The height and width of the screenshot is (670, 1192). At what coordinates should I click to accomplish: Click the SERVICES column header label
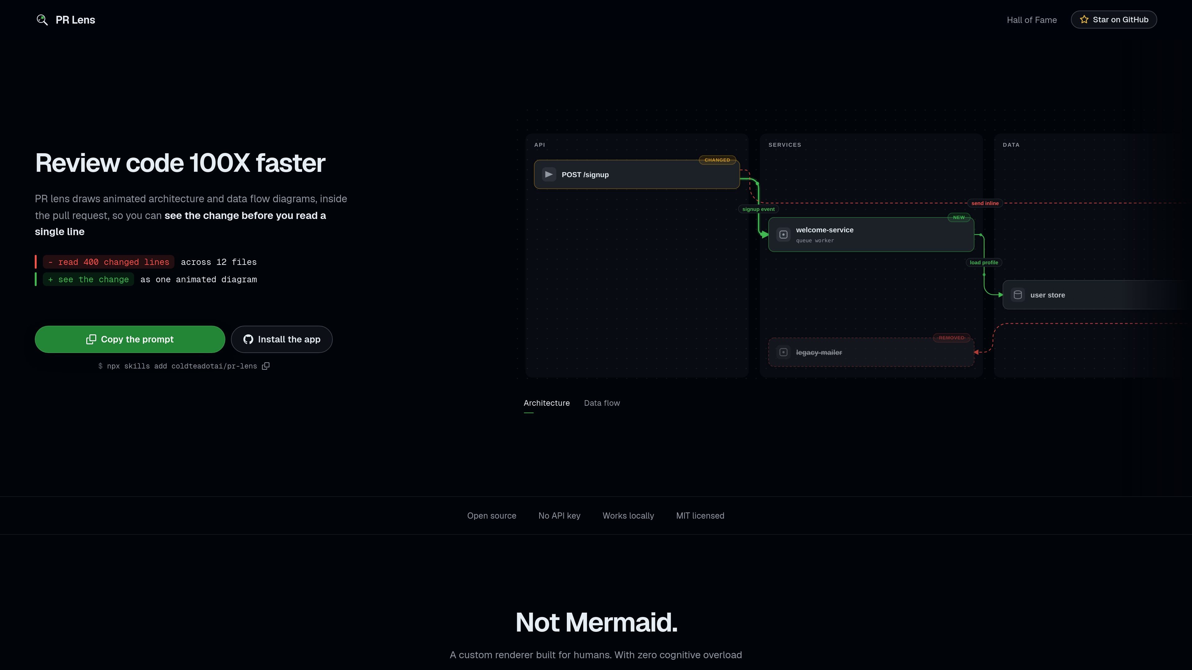[x=785, y=145]
